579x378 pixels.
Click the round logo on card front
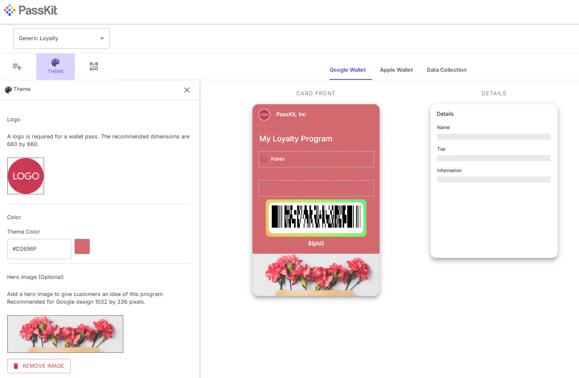(x=264, y=114)
